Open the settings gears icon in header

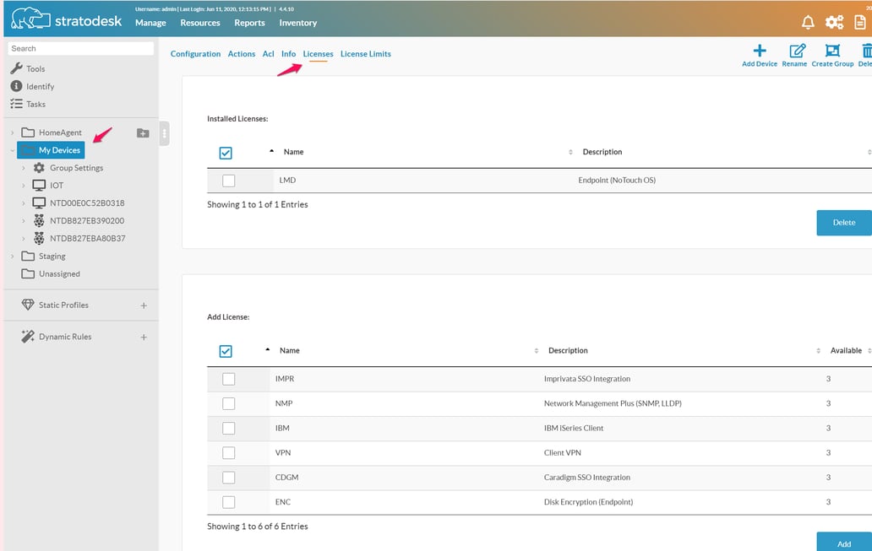click(834, 23)
